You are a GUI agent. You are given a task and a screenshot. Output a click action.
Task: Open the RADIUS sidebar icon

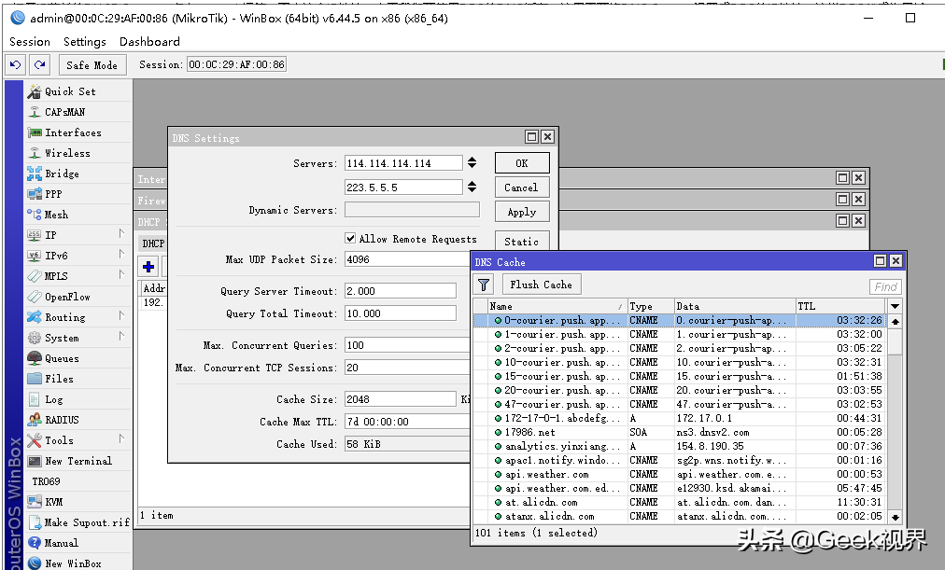click(35, 420)
